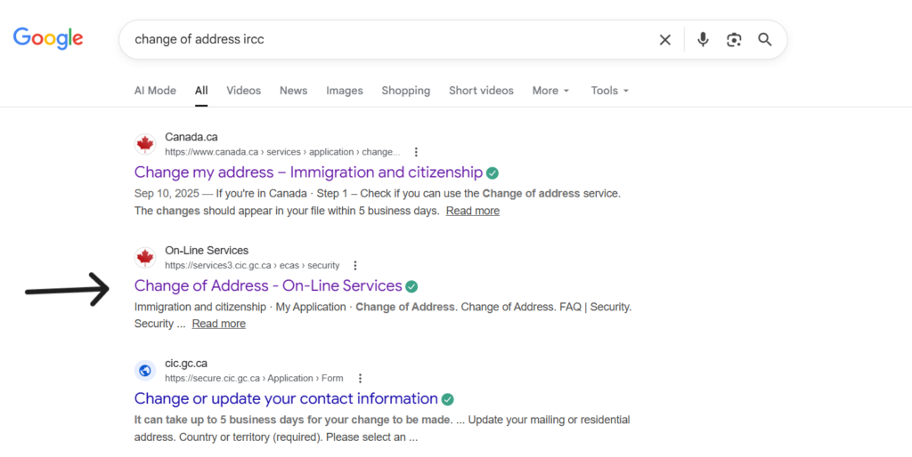Click into the search query field
Image resolution: width=912 pixels, height=457 pixels.
[x=383, y=39]
